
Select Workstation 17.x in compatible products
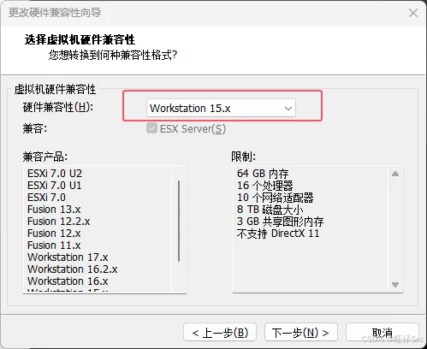click(x=68, y=257)
